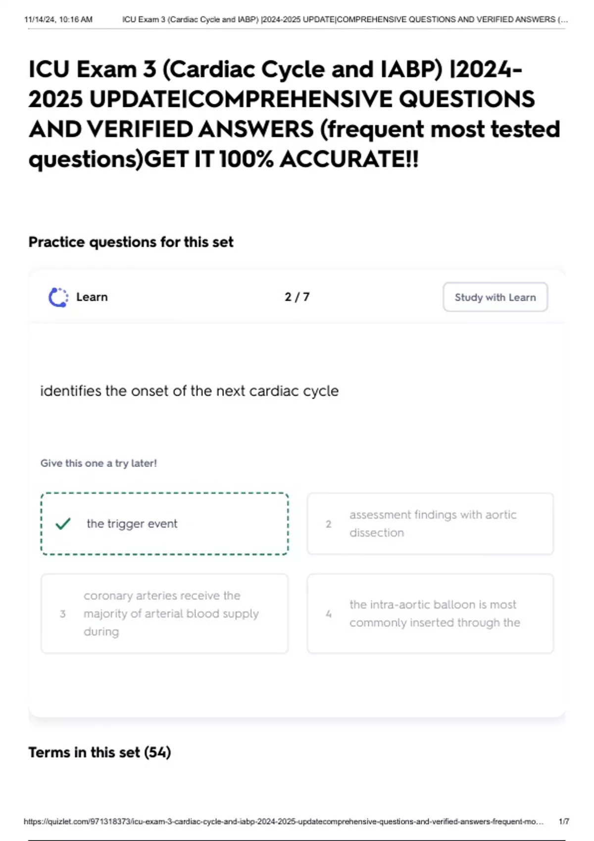Click the "Terms in this set (54)" heading
The height and width of the screenshot is (841, 594).
click(x=99, y=752)
